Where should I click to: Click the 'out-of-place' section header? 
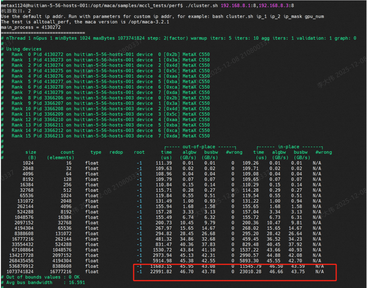point(199,147)
